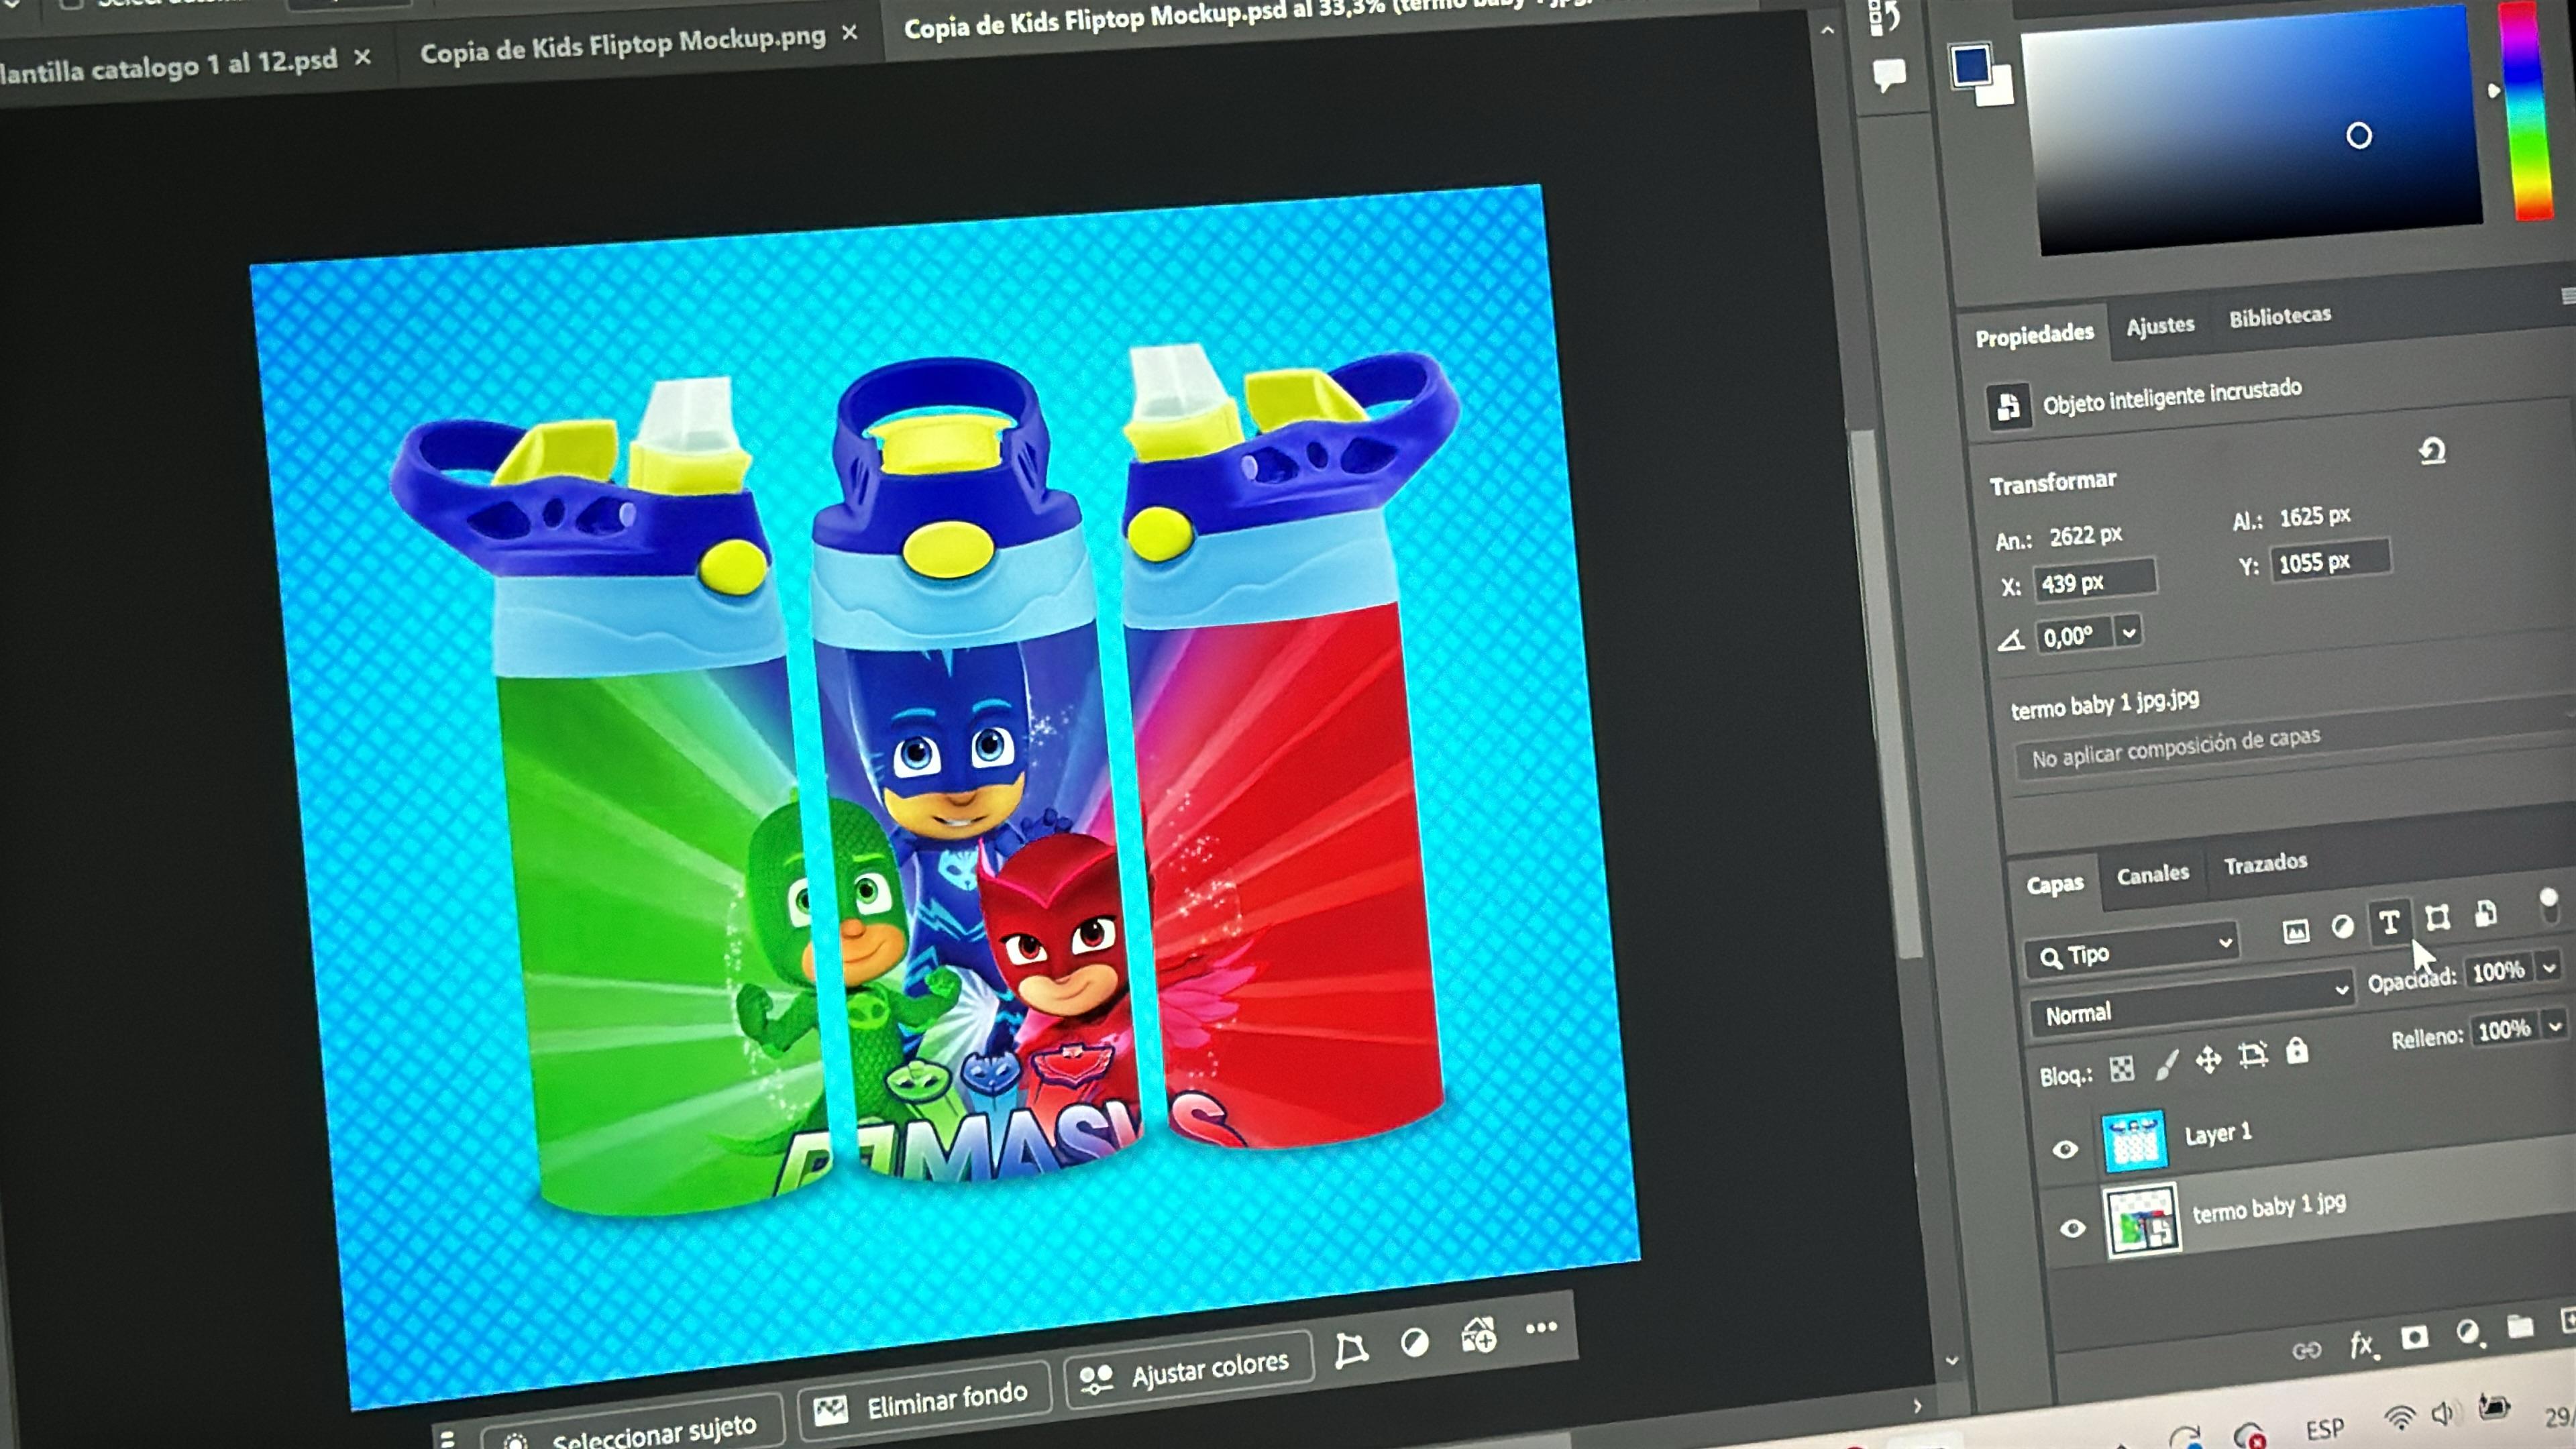Expand the Opacidad percentage dropdown

2549,967
